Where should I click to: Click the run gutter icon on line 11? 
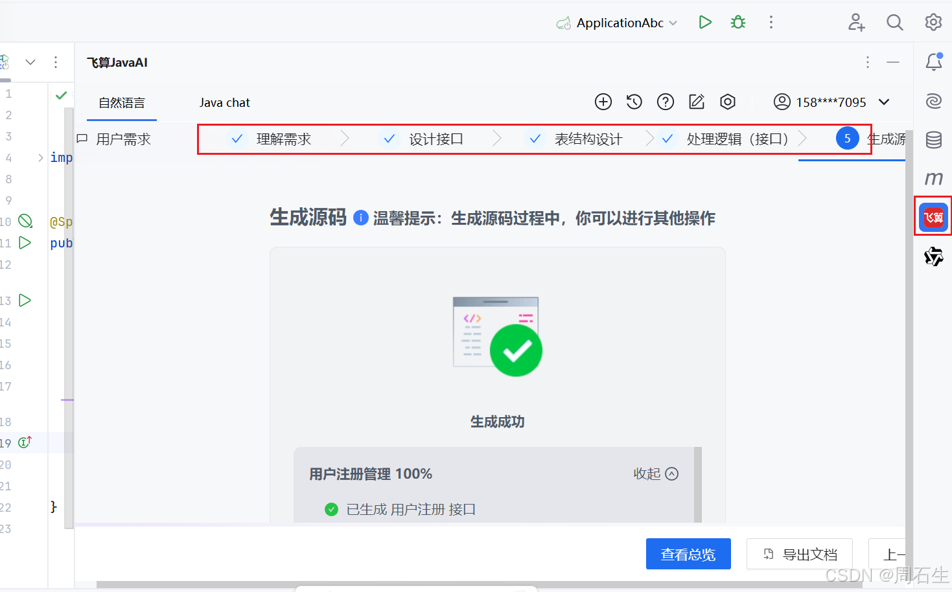pyautogui.click(x=25, y=243)
